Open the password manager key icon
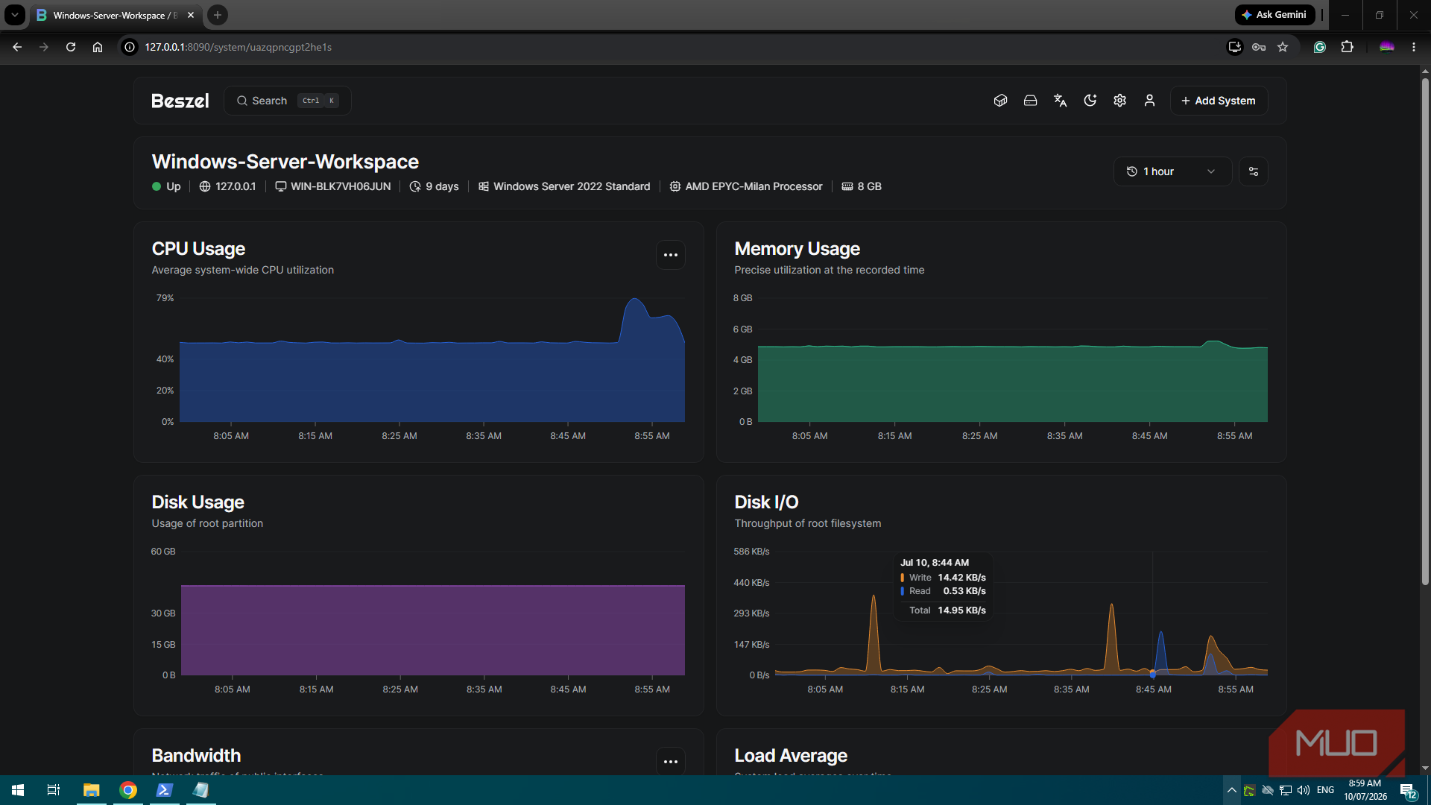Screen dimensions: 1431x805 [1259, 47]
